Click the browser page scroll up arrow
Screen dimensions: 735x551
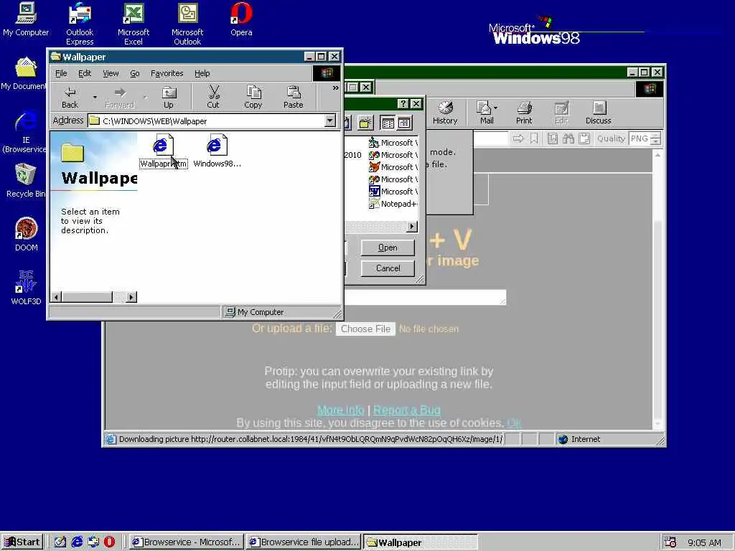click(657, 155)
